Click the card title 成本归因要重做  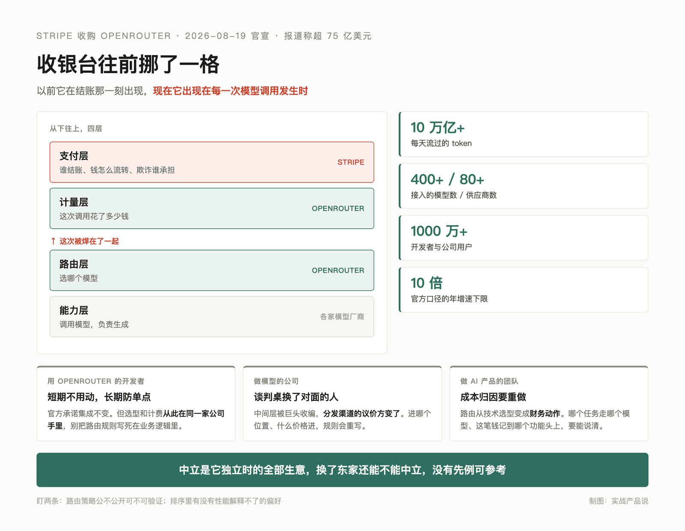click(493, 397)
